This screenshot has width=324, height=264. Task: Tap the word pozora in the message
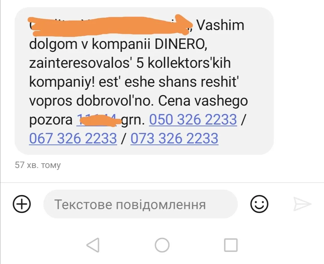51,120
